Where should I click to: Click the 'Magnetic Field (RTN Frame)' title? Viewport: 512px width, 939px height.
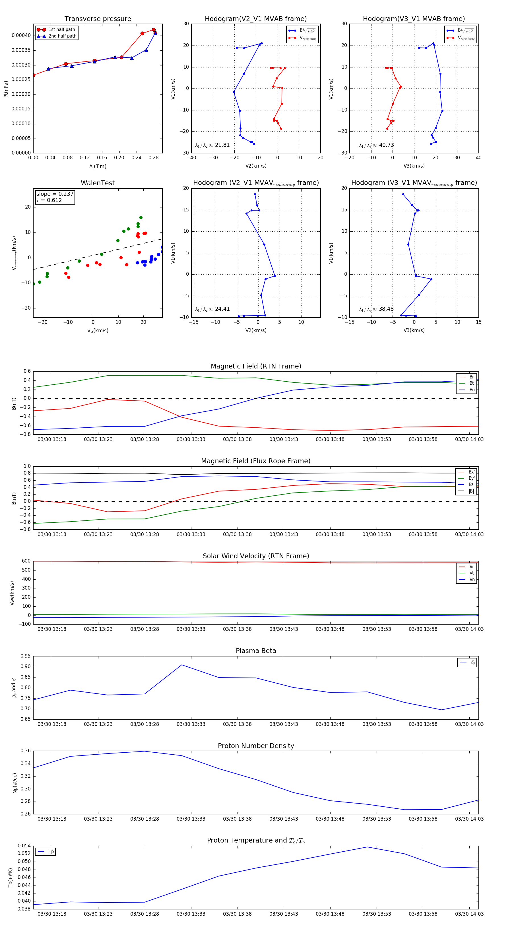coord(256,366)
